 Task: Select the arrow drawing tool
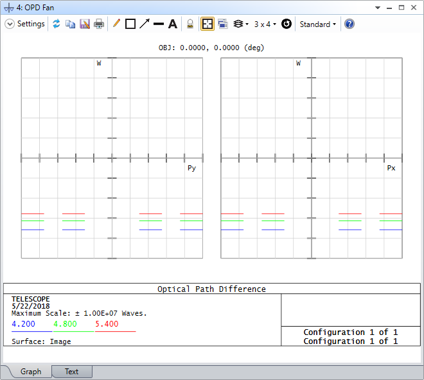145,24
